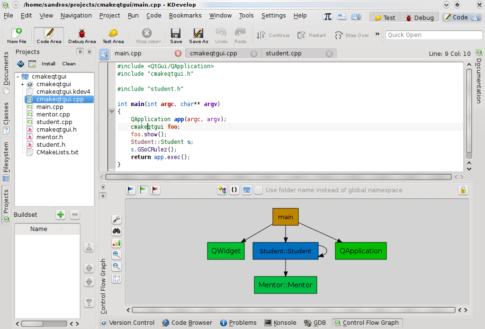Viewport: 485px width, 329px height.
Task: Zoom in using the magnifier icon beside the graph
Action: (116, 255)
